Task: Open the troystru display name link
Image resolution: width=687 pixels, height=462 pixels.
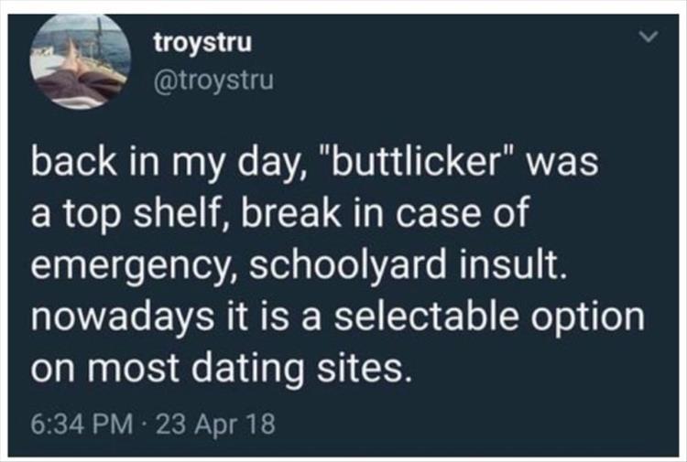Action: pyautogui.click(x=202, y=43)
